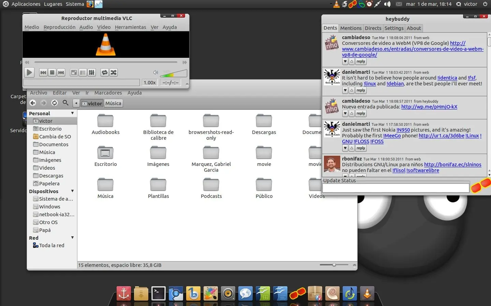The image size is (491, 306).
Task: Launch the terminal from the dock
Action: (159, 294)
